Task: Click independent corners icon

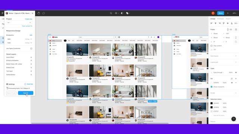Action: tap(236, 42)
